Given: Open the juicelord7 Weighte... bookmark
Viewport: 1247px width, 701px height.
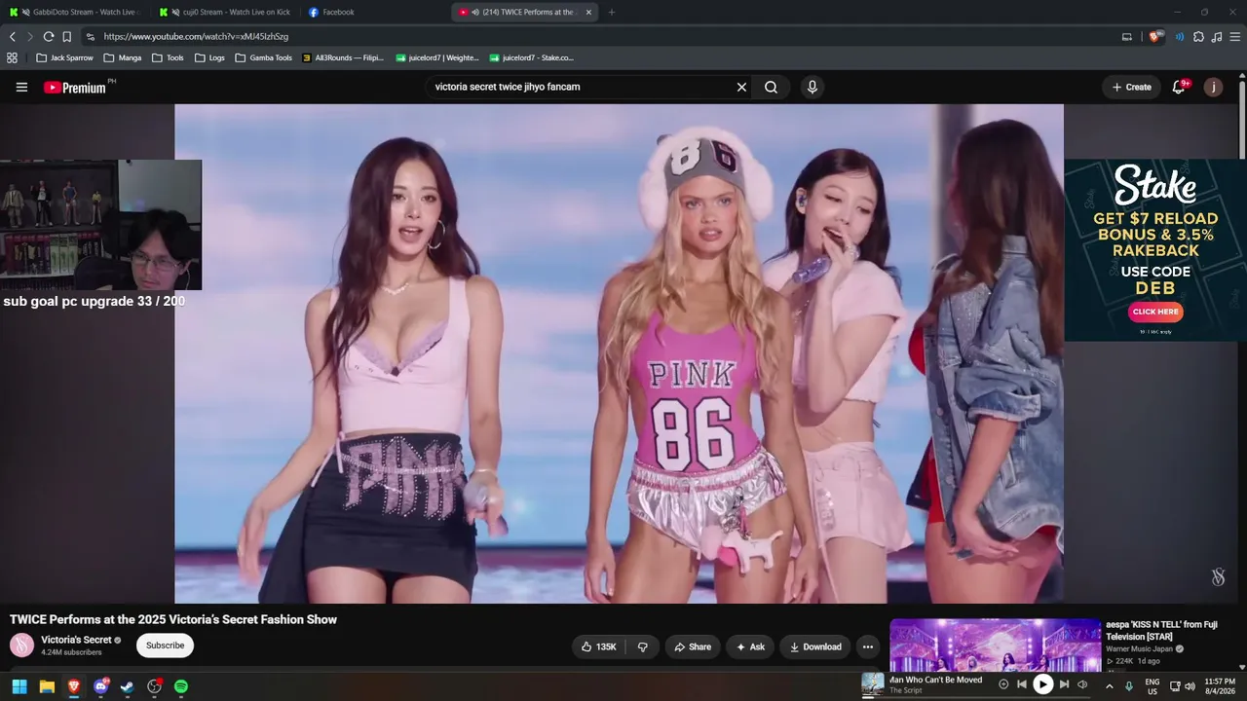Looking at the screenshot, I should [x=437, y=57].
